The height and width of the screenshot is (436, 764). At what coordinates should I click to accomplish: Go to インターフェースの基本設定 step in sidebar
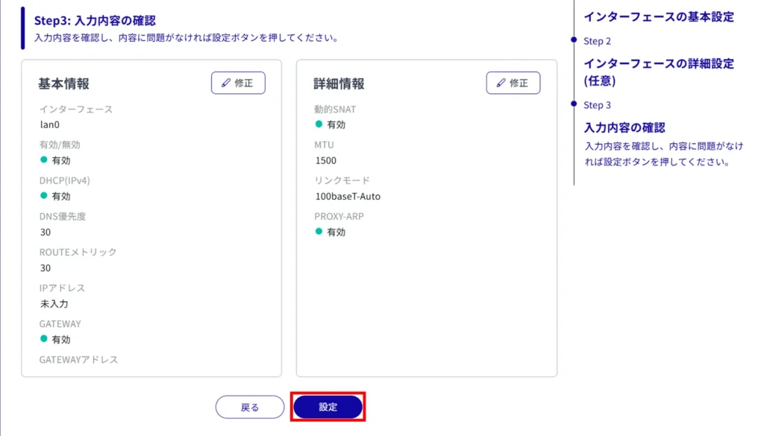(659, 16)
